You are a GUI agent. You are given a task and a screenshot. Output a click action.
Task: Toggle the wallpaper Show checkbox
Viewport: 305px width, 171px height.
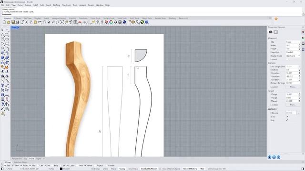coord(287,117)
